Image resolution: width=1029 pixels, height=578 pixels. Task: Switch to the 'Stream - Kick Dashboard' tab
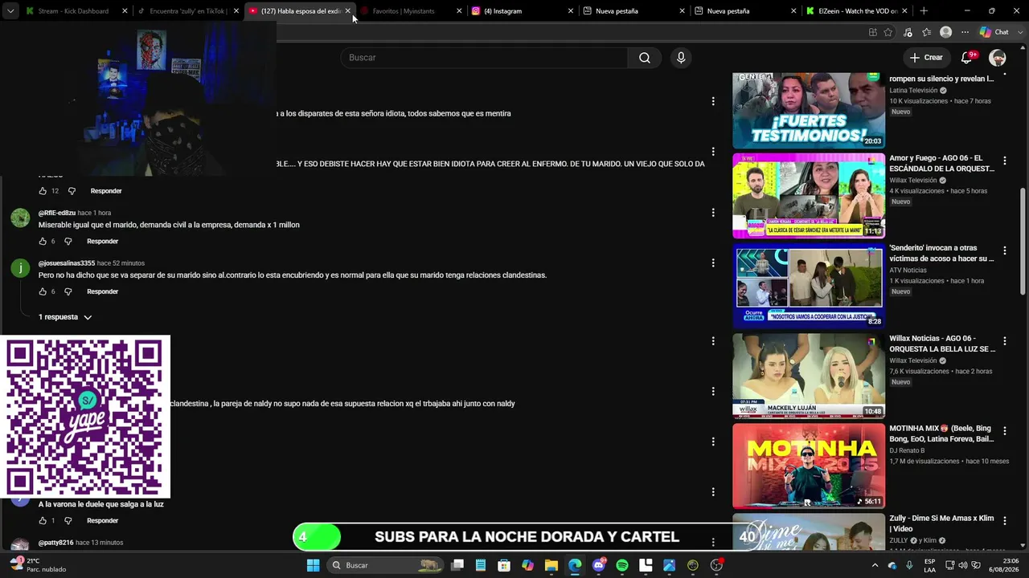click(76, 11)
